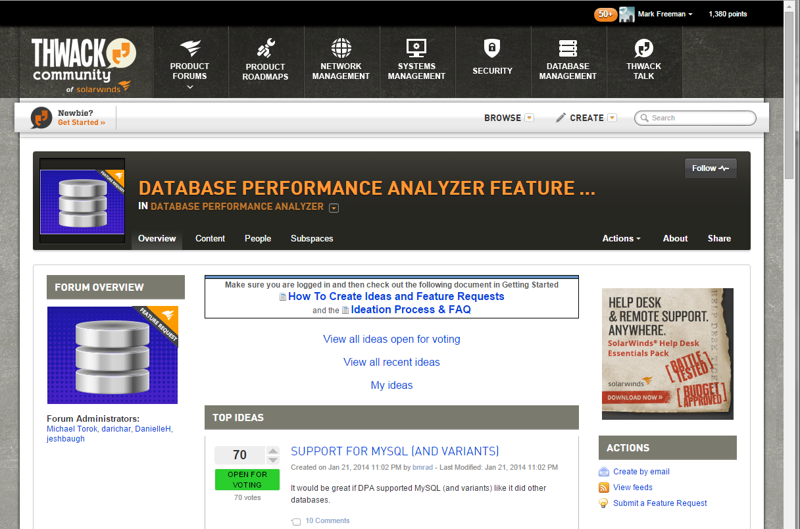Click the Create pencil icon

pos(561,118)
